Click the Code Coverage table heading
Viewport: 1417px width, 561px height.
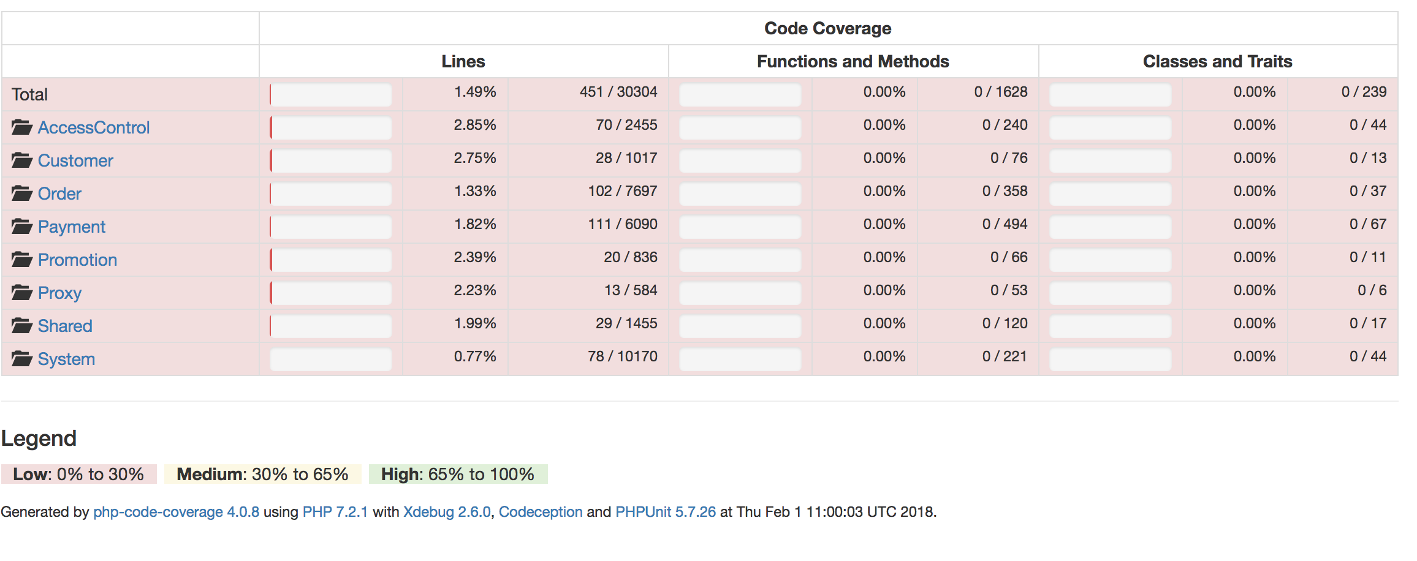[x=828, y=28]
